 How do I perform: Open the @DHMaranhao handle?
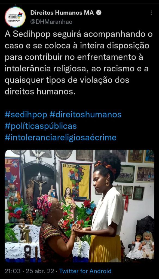51,22
